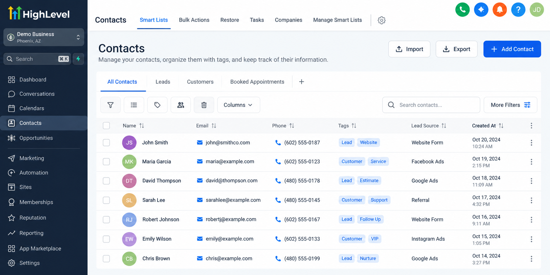Click the people group icon in the toolbar
550x275 pixels.
click(180, 105)
